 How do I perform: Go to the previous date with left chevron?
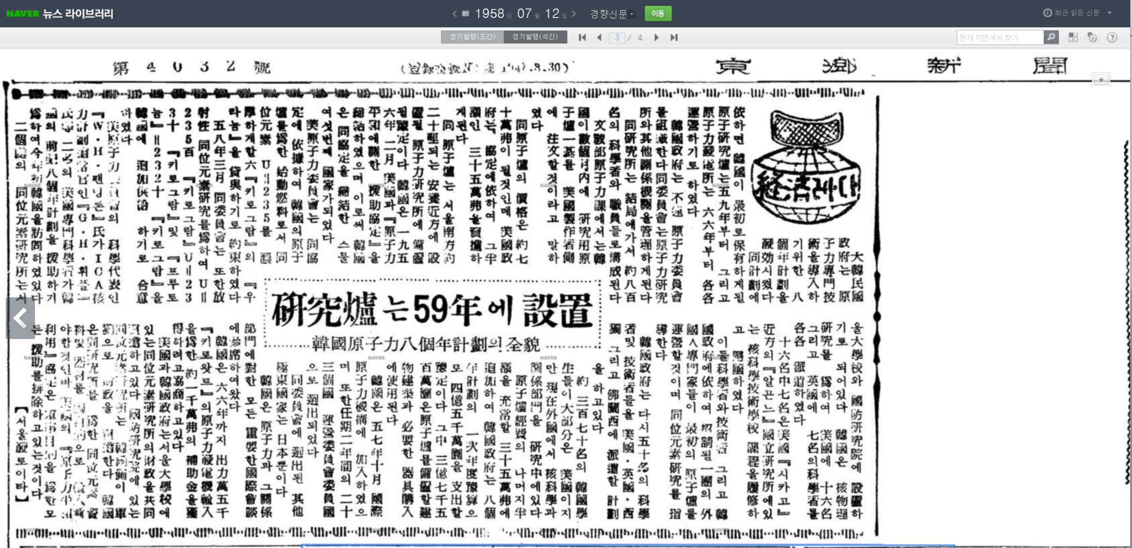tap(454, 13)
